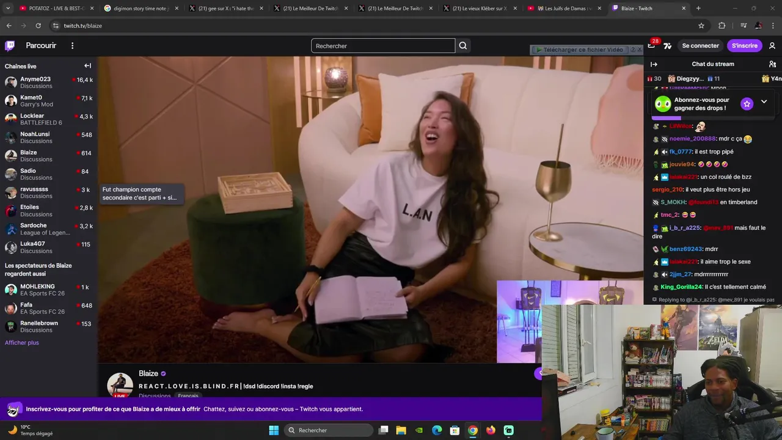Click the Twitch search input field
This screenshot has height=440, width=782.
[383, 46]
